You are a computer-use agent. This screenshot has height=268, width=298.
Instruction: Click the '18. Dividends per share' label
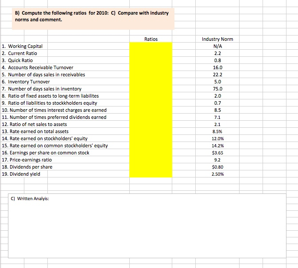tap(27, 167)
